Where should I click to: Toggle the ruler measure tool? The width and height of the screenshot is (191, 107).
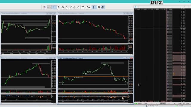pyautogui.click(x=103, y=7)
